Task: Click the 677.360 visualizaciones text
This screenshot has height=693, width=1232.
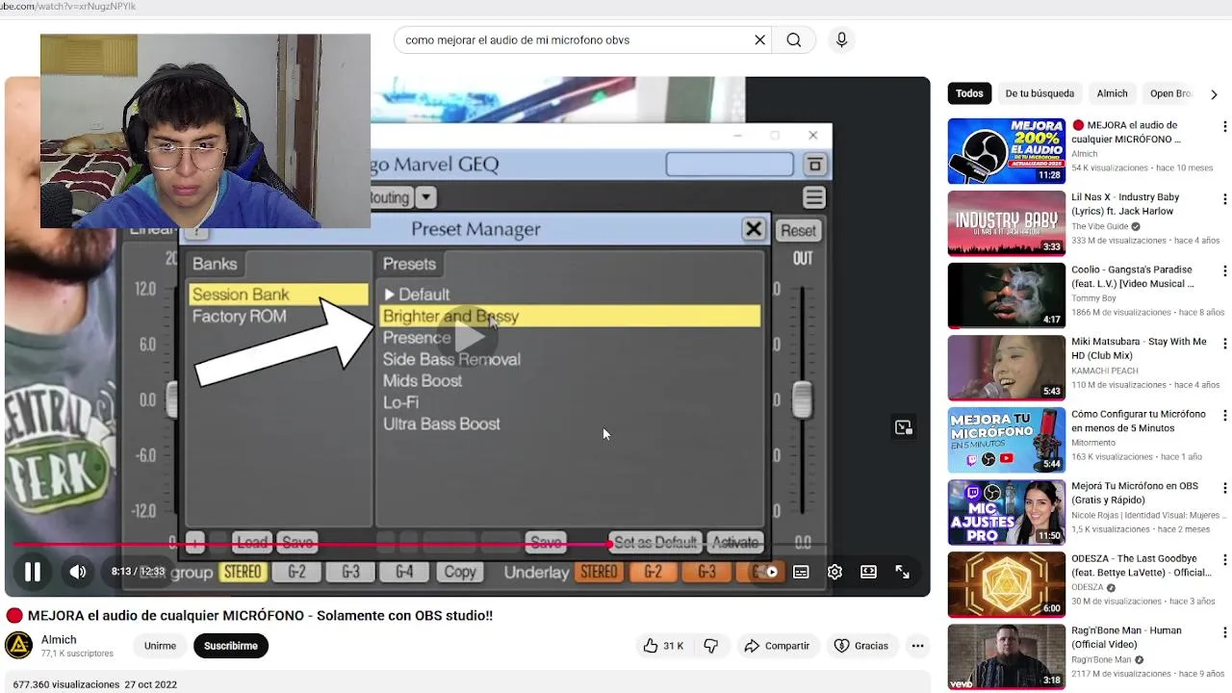Action: [66, 684]
